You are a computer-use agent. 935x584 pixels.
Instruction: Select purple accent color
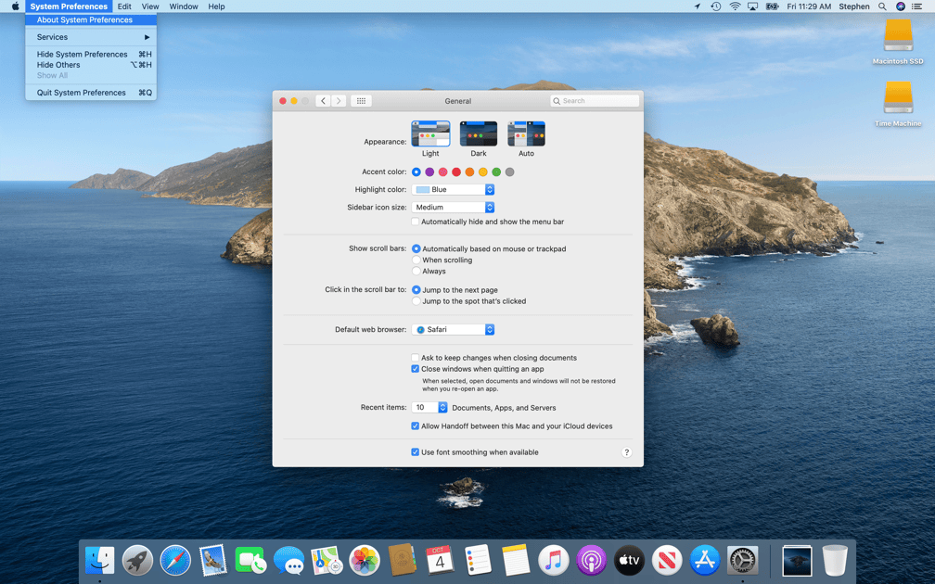click(429, 172)
